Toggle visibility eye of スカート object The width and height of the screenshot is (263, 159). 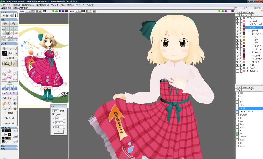pos(237,56)
